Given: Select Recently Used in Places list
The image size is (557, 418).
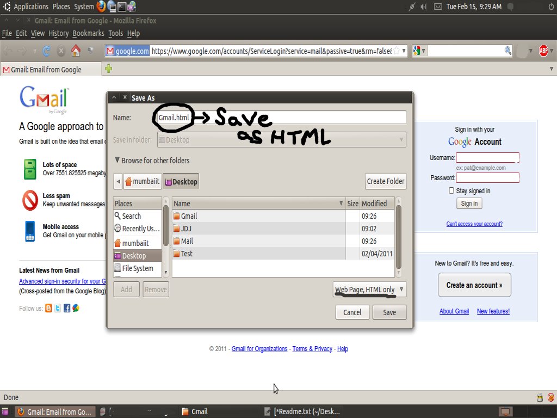Looking at the screenshot, I should [137, 229].
